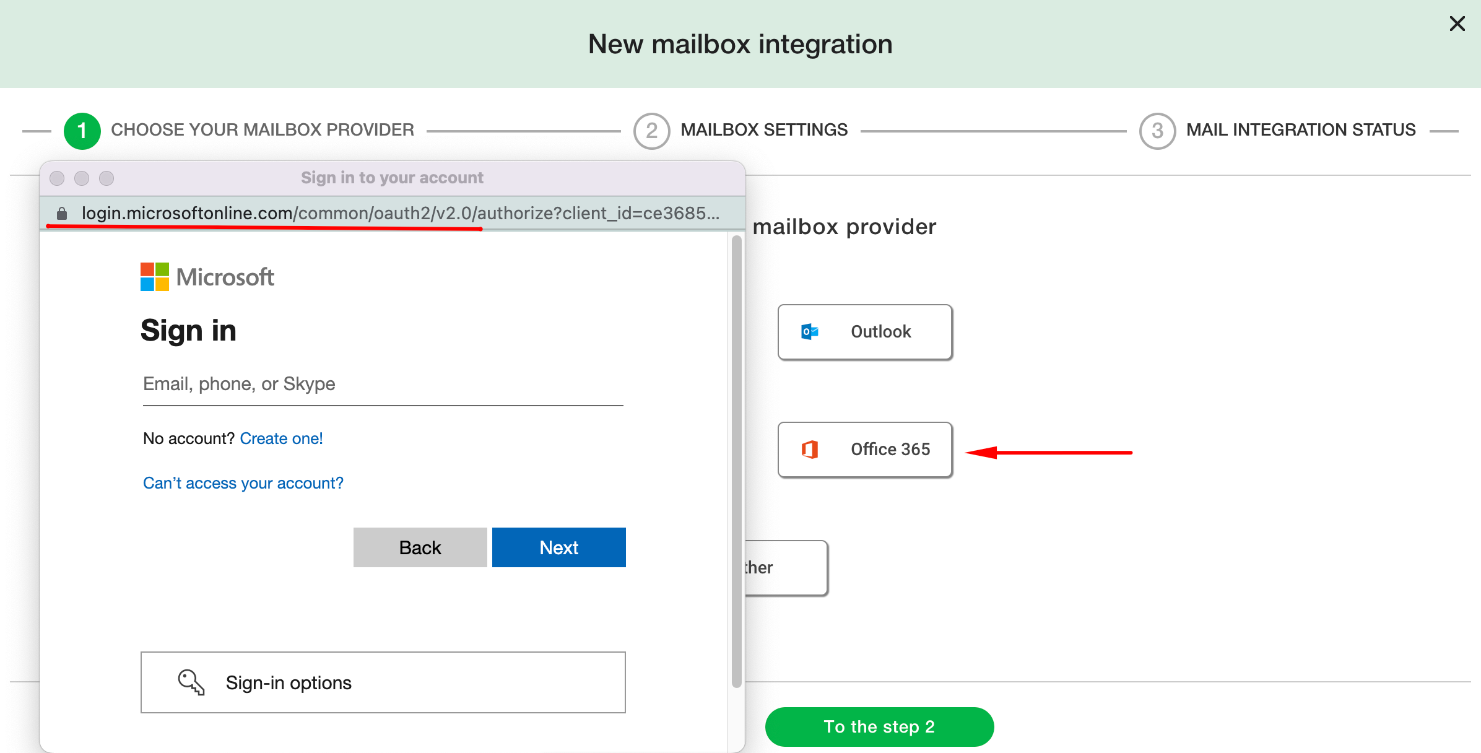Select Office 365 as mailbox provider
1481x753 pixels.
pos(864,450)
